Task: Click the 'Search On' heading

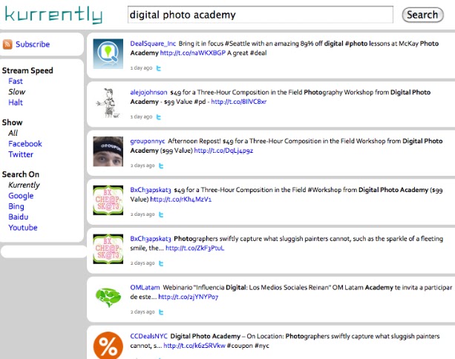Action: point(21,174)
